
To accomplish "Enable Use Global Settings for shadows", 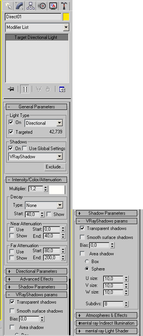I will pos(25,148).
